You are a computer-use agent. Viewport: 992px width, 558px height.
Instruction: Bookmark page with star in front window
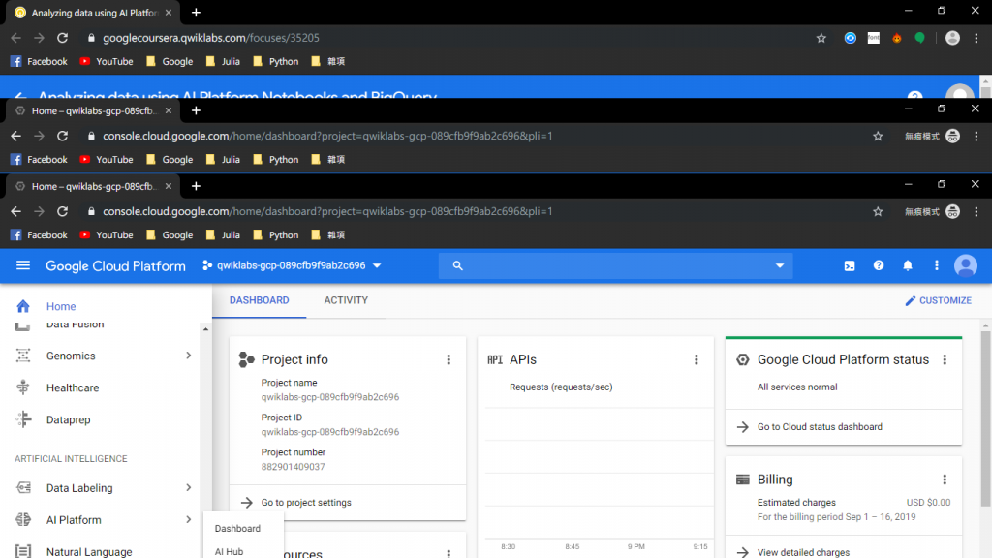coord(878,211)
